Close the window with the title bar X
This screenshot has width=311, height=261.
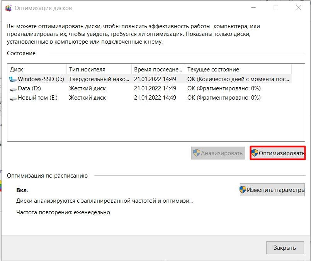299,8
